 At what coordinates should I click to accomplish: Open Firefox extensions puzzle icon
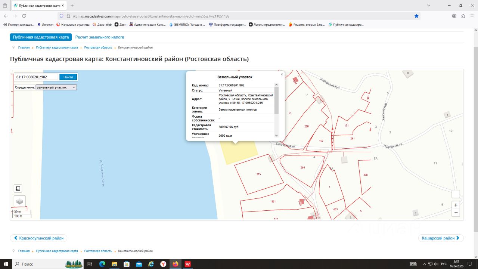pyautogui.click(x=463, y=16)
